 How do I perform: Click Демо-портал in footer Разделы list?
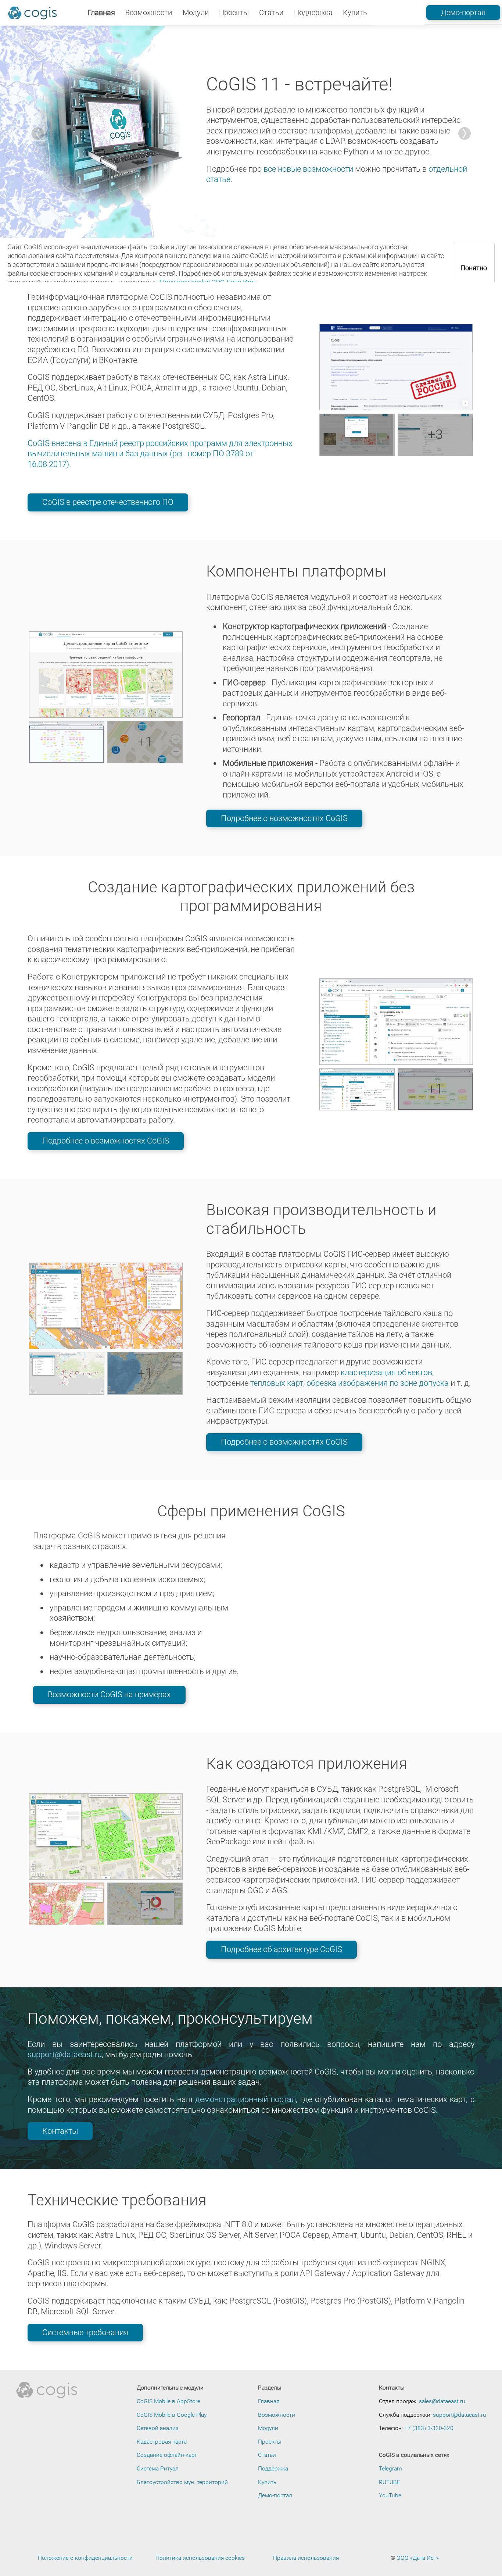[x=275, y=2495]
